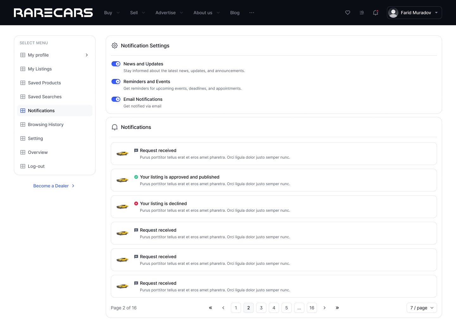Toggle Reminders and Events switch
This screenshot has width=456, height=328.
pyautogui.click(x=116, y=82)
